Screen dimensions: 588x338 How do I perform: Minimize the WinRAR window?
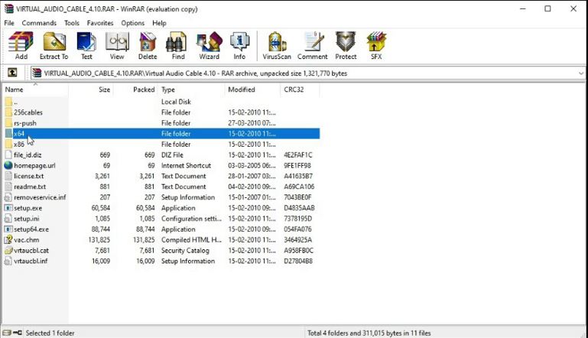[523, 8]
